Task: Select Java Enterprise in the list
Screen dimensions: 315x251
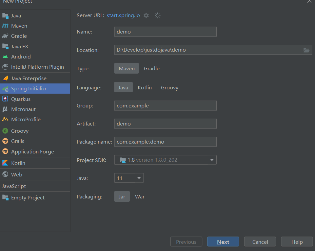Action: tap(35, 78)
